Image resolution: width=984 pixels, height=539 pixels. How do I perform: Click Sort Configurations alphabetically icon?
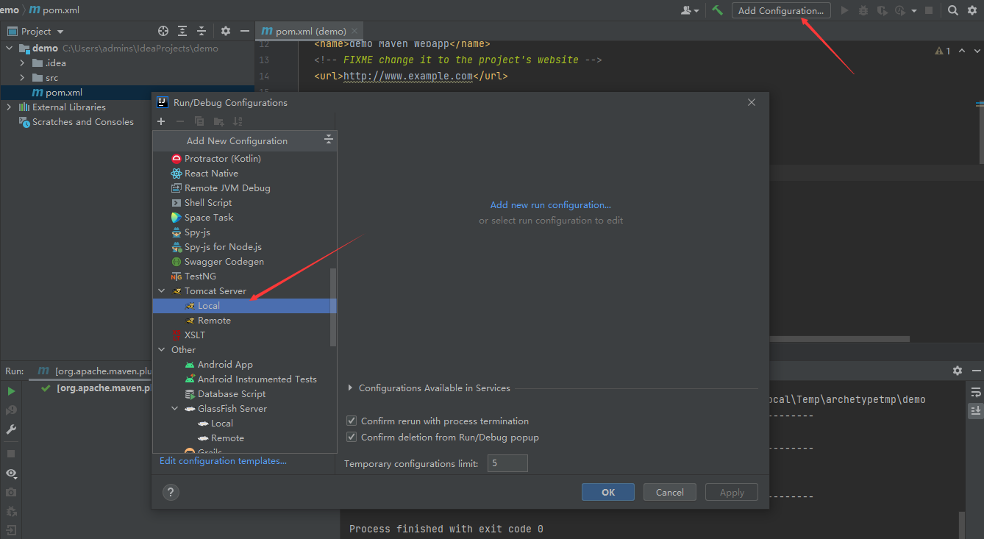click(238, 121)
